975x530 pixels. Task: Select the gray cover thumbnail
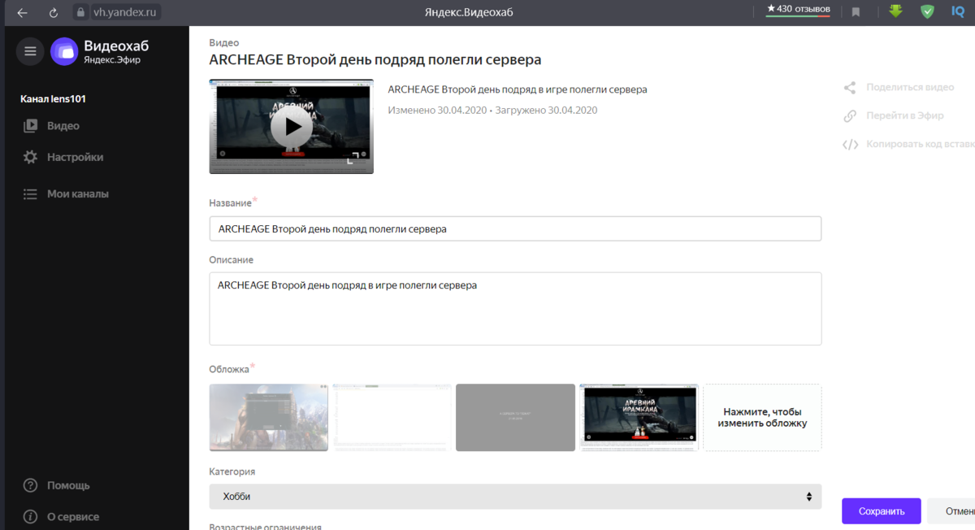pyautogui.click(x=515, y=418)
